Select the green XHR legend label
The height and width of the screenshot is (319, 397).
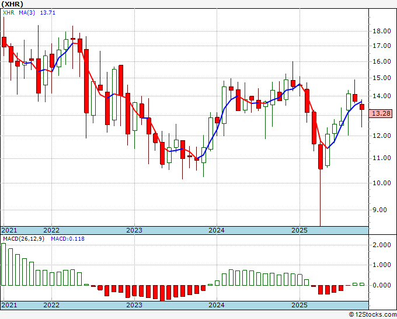[9, 13]
